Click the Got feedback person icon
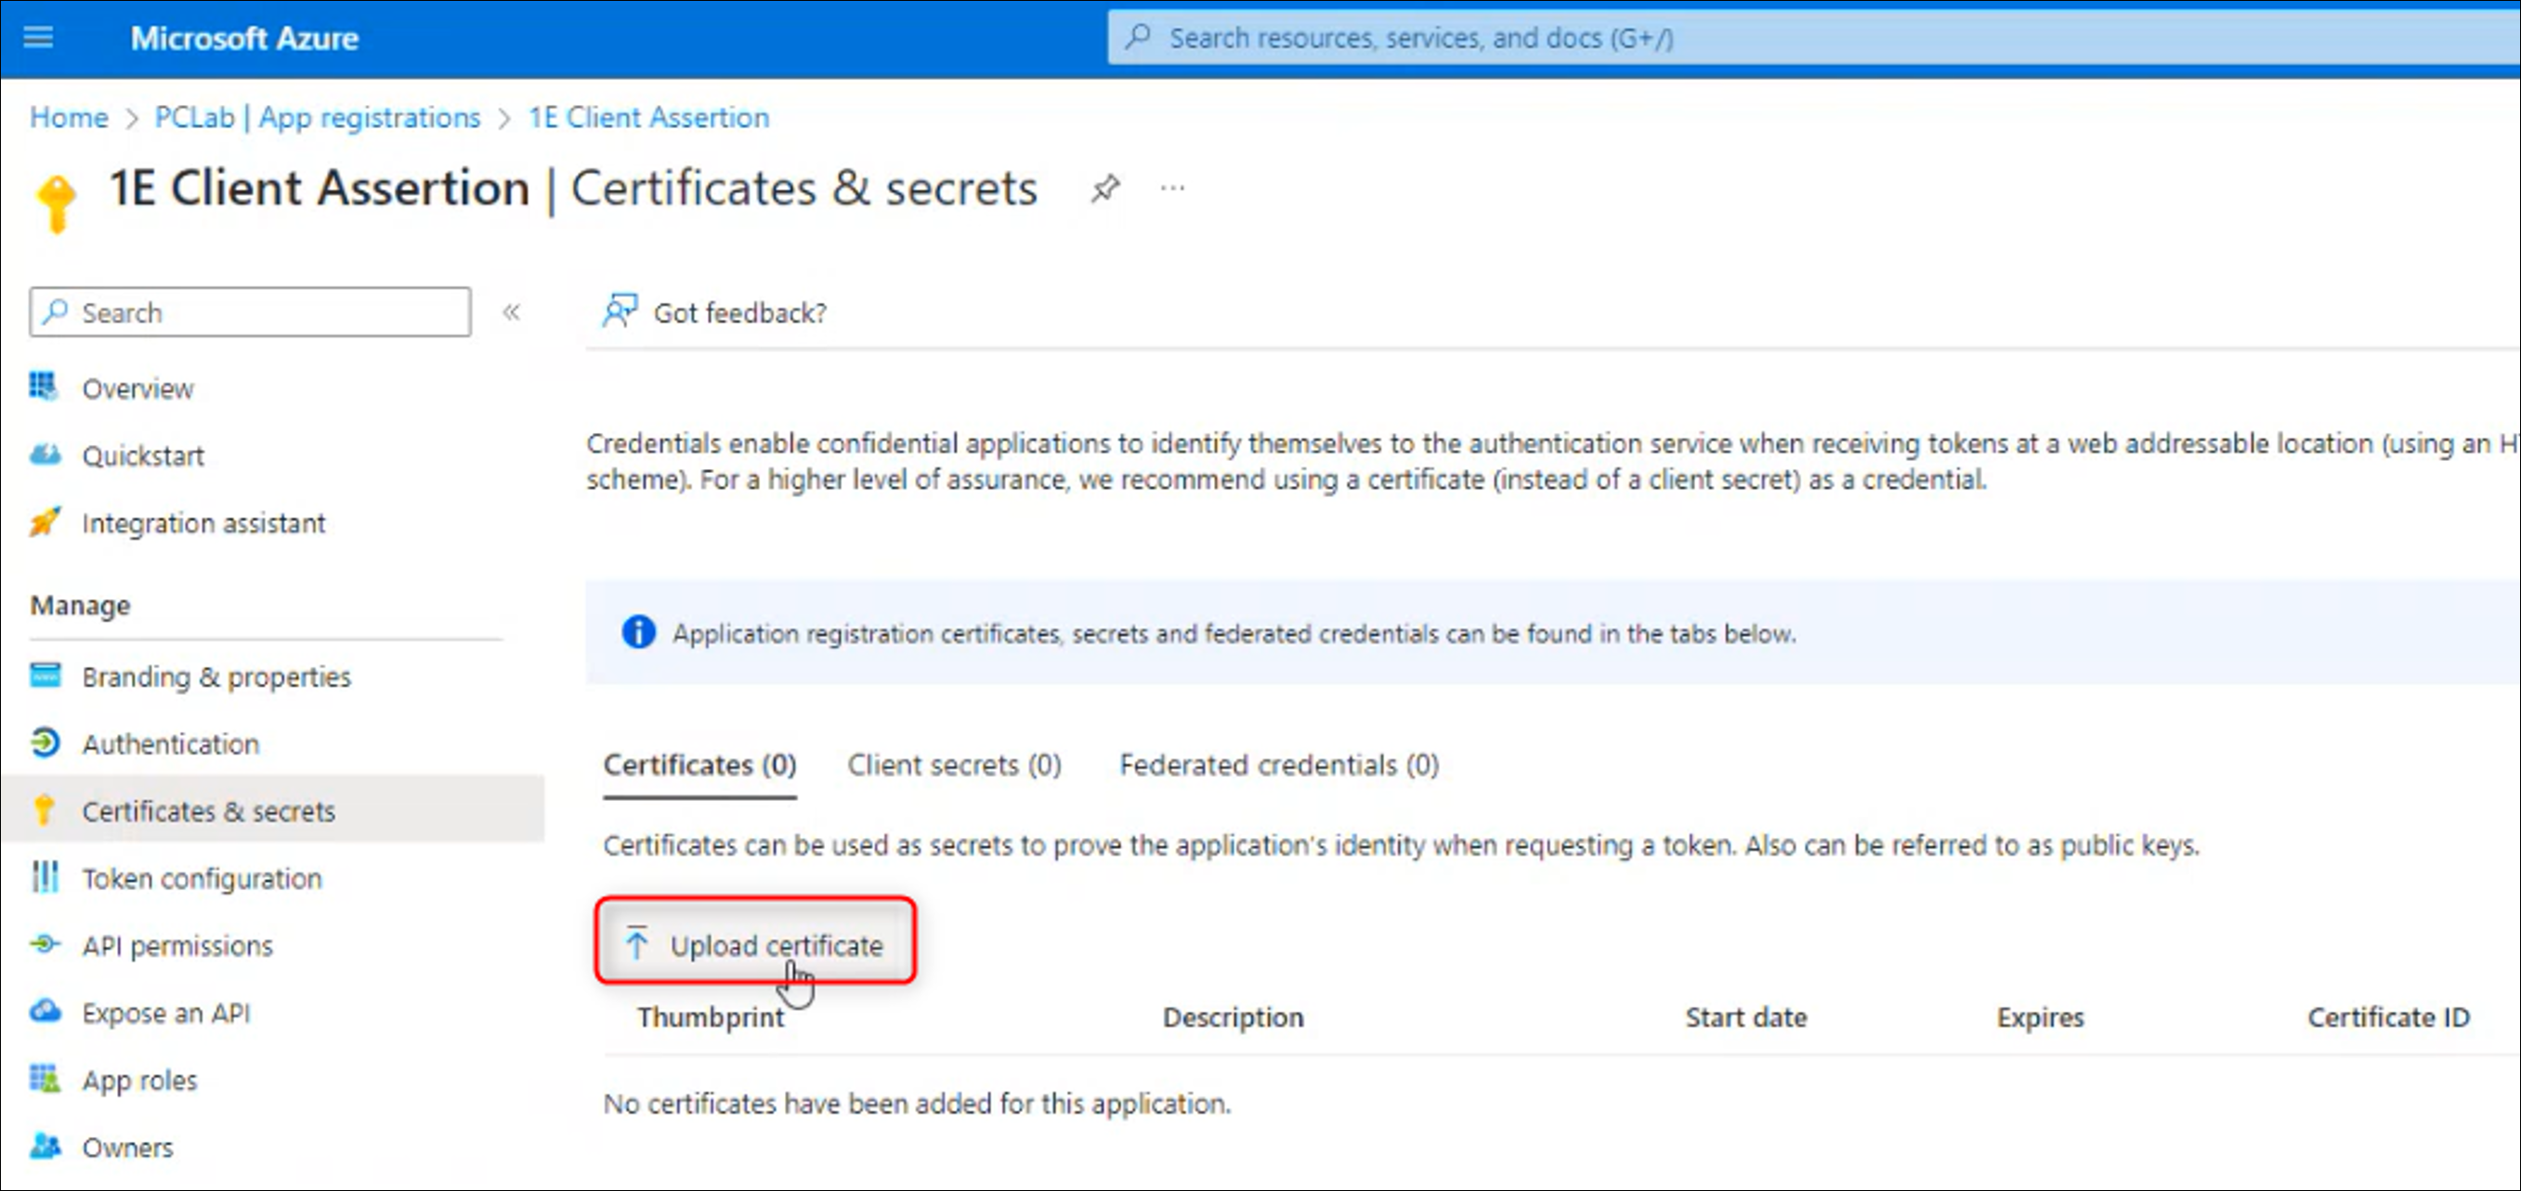Image resolution: width=2521 pixels, height=1191 pixels. (x=620, y=311)
